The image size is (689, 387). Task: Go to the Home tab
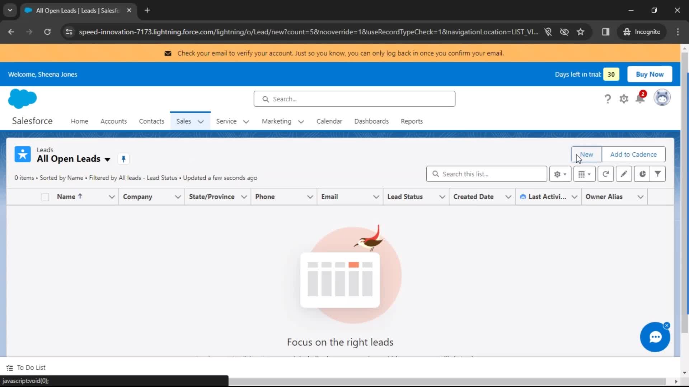[x=79, y=121]
